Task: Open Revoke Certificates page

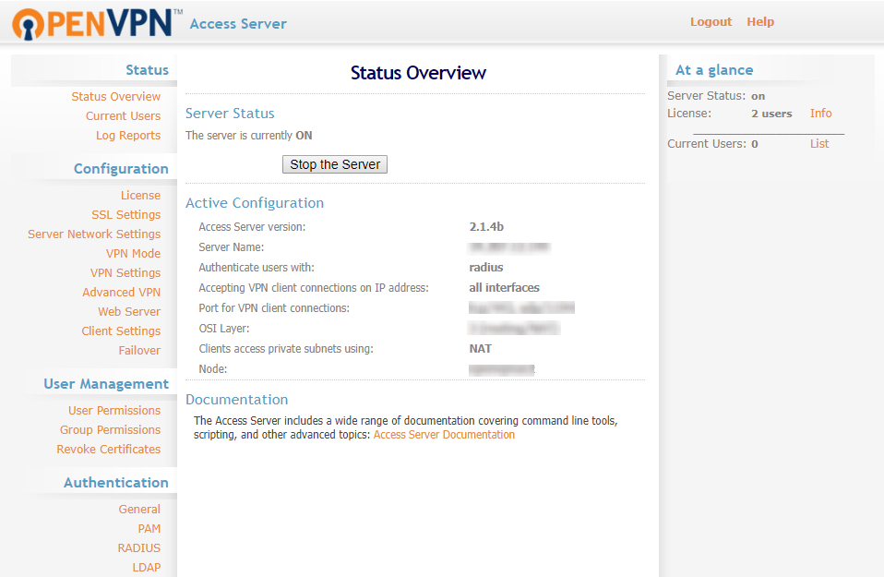Action: (108, 449)
